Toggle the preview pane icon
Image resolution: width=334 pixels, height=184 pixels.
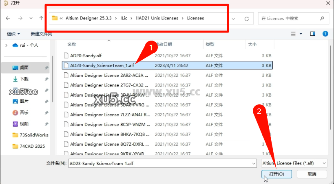pyautogui.click(x=313, y=34)
